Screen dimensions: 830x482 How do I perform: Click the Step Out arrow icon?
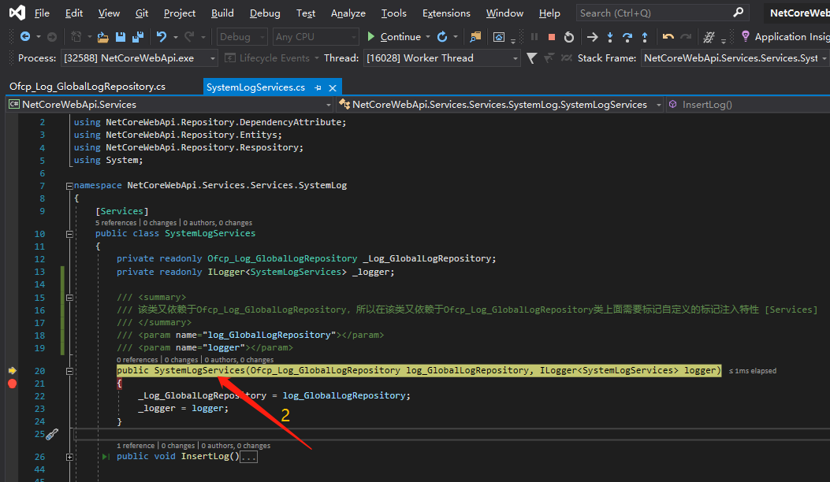point(645,37)
